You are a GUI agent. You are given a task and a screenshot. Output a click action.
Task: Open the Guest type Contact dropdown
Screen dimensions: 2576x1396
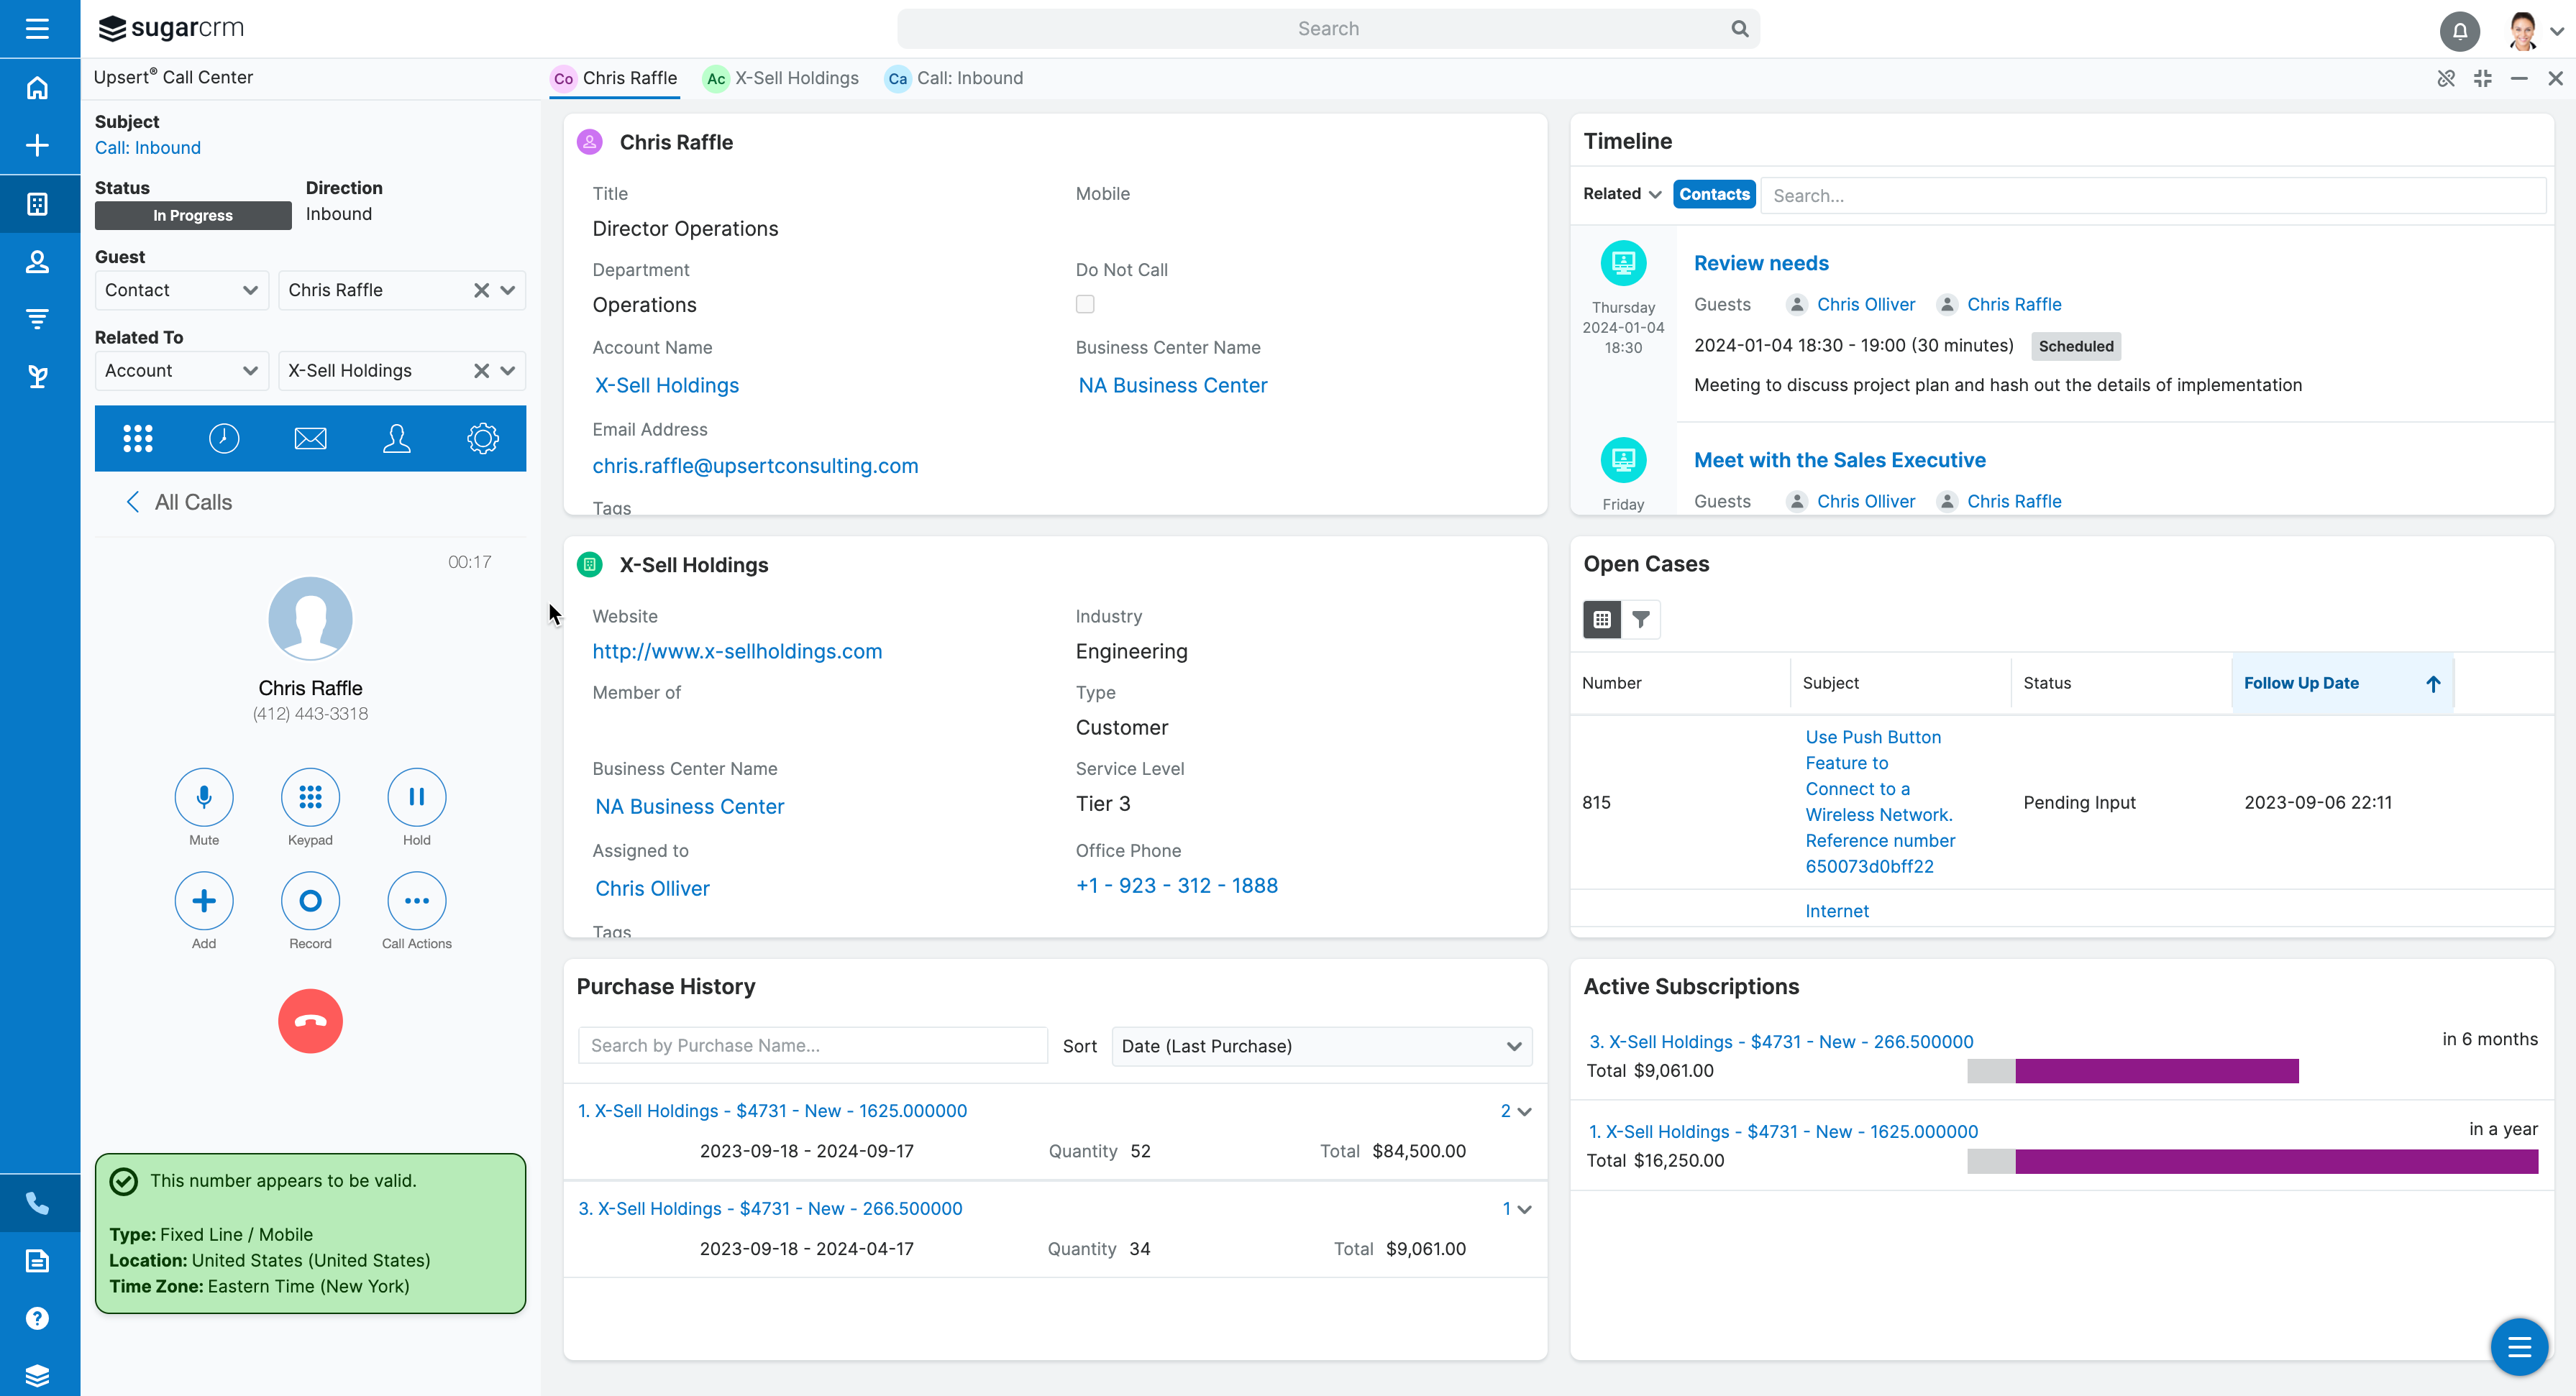(181, 290)
